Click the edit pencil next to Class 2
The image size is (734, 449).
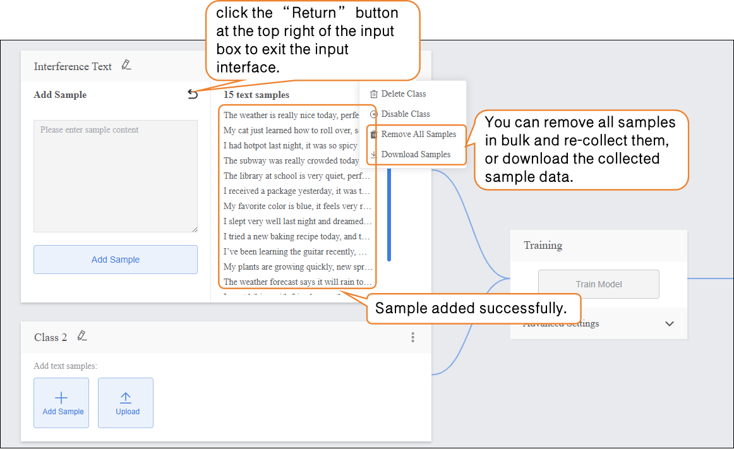click(81, 336)
